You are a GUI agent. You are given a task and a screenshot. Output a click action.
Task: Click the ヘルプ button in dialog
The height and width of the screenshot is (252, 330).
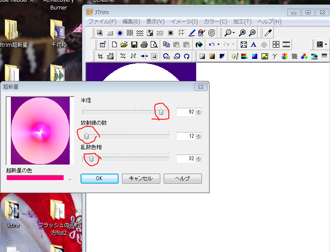pos(183,178)
